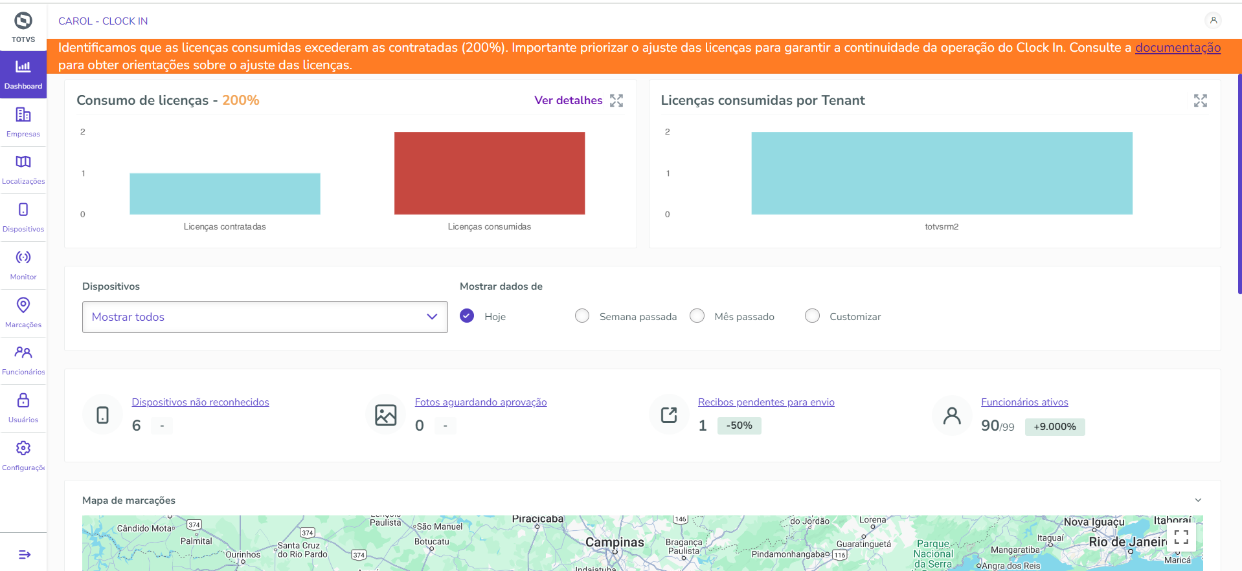
Task: Select the Hoje radio option
Action: pos(467,316)
